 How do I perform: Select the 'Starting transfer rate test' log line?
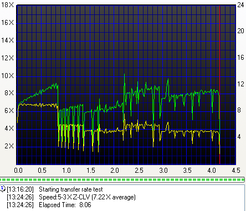tap(71, 189)
